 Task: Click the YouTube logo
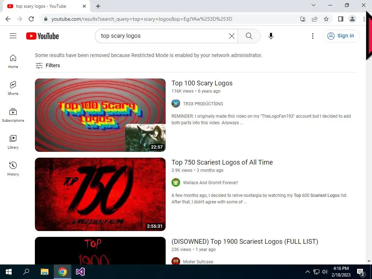point(43,36)
